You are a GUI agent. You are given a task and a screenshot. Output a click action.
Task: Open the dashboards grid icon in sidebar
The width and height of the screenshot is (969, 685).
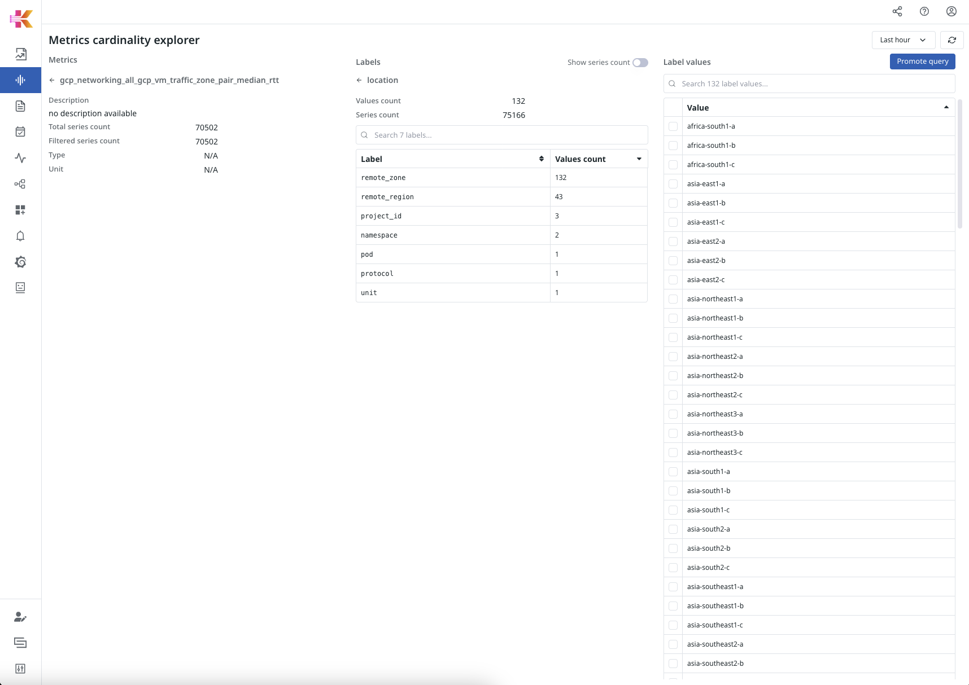[20, 210]
